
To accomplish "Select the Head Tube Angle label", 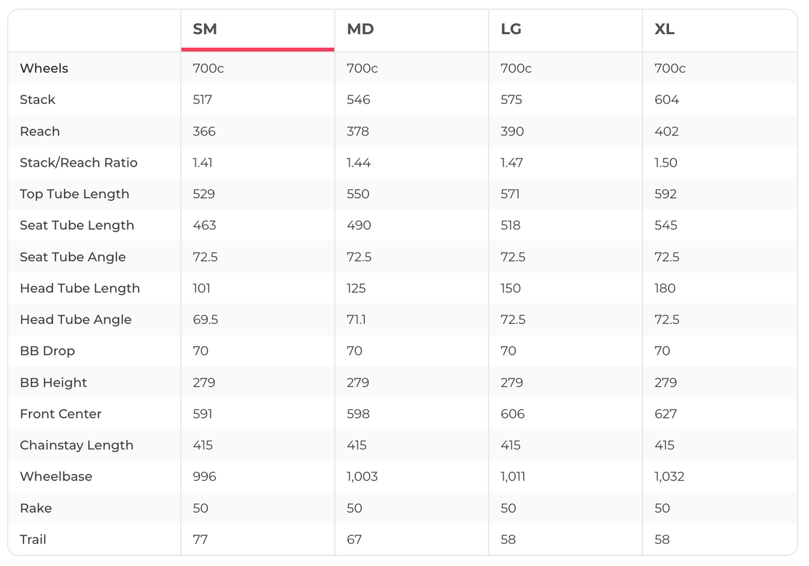I will coord(76,319).
